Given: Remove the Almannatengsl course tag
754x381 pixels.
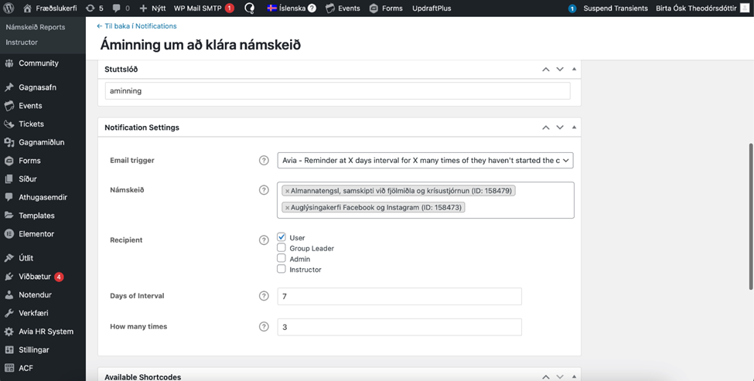Looking at the screenshot, I should 288,191.
